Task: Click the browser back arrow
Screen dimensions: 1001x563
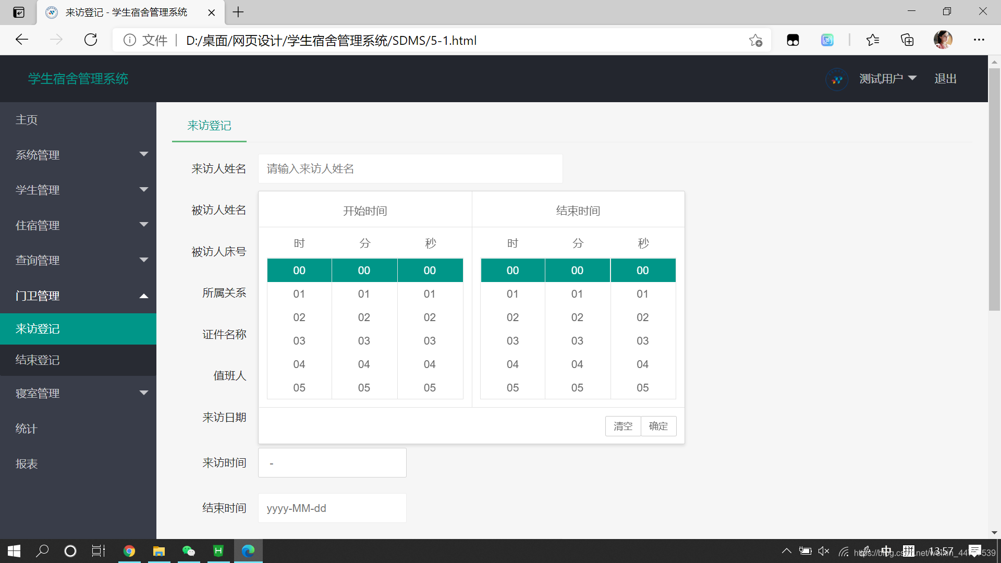Action: click(22, 40)
